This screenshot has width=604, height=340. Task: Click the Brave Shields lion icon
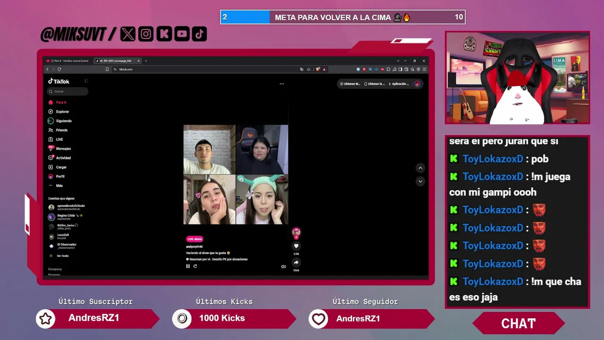click(x=318, y=69)
